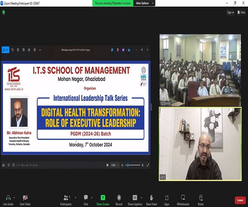The width and height of the screenshot is (248, 207).
Task: Leave the meeting
Action: pyautogui.click(x=240, y=200)
